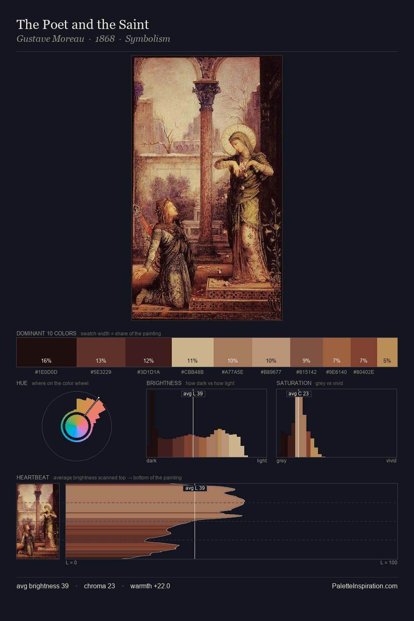
Task: Click the DOMINANT 10 COLORS heading
Action: [46, 333]
